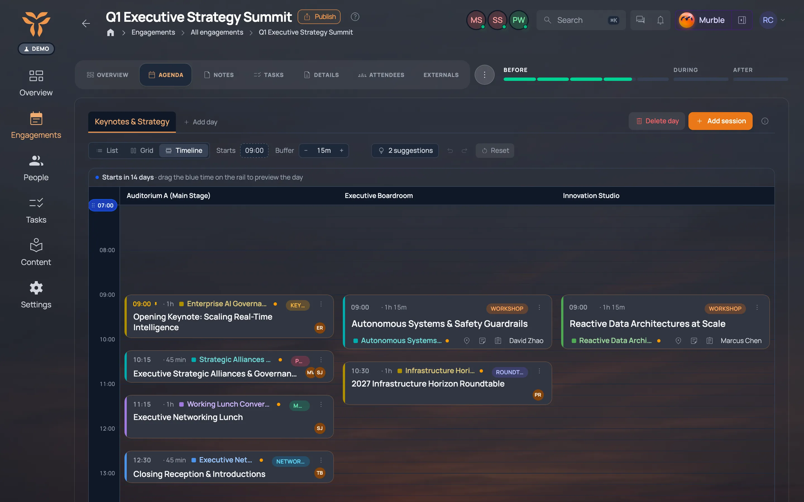Open the notifications bell
804x502 pixels.
click(660, 20)
